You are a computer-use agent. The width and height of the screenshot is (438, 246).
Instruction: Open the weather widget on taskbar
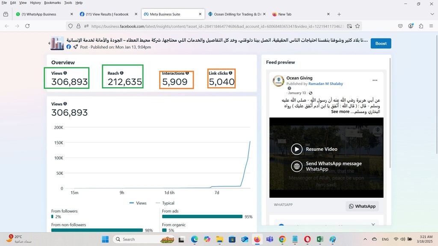point(19,239)
